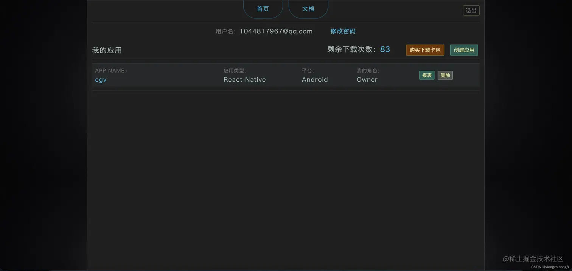Click the remaining downloads count 83
572x271 pixels.
tap(385, 49)
